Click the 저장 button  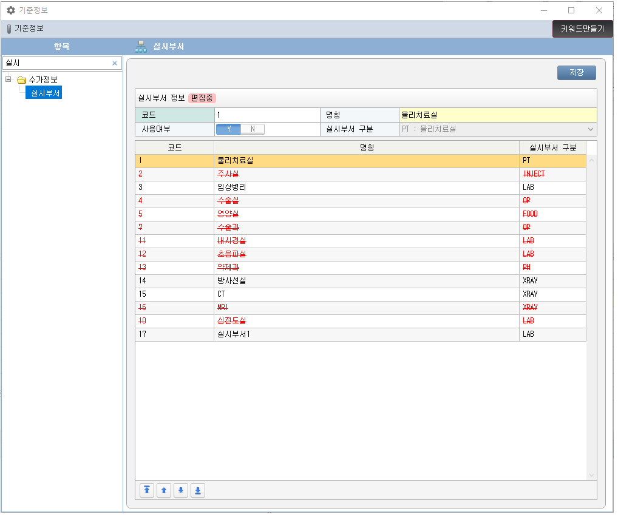click(x=576, y=73)
